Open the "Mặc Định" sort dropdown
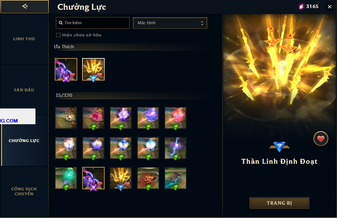Image resolution: width=337 pixels, height=218 pixels. click(170, 23)
